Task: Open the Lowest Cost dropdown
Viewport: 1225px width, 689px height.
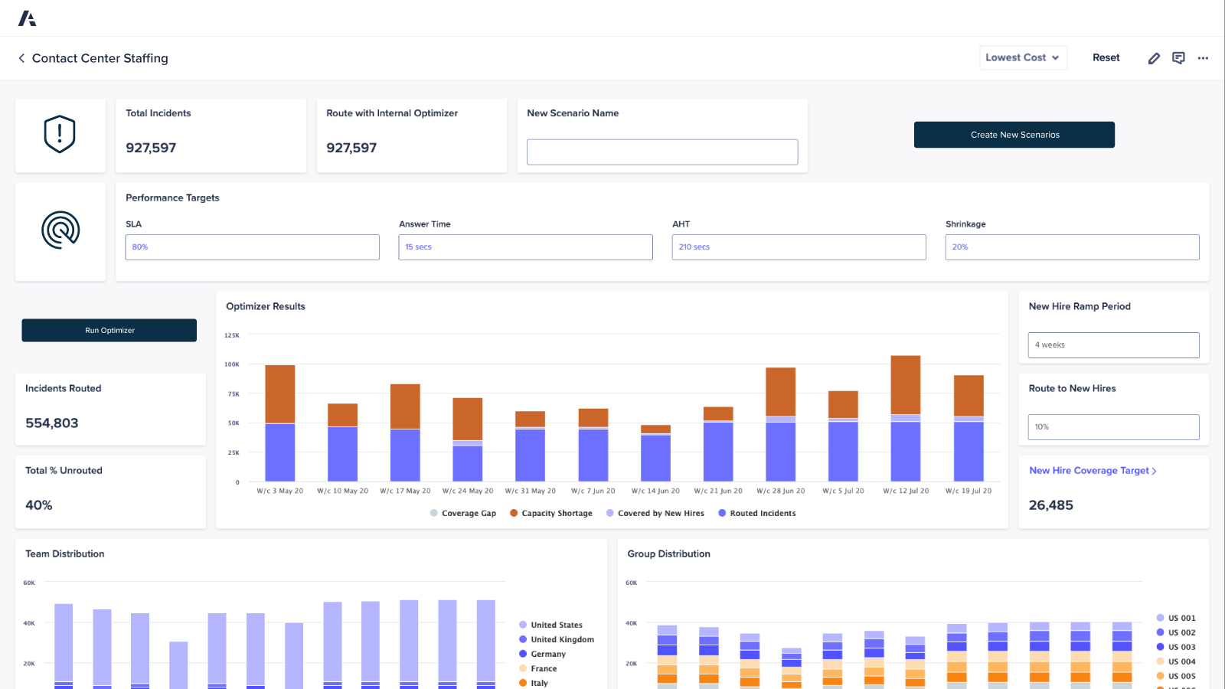Action: click(x=1023, y=57)
